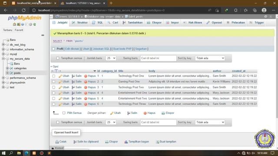Open the new browser tab plus button
278x156 pixels.
(x=111, y=3)
